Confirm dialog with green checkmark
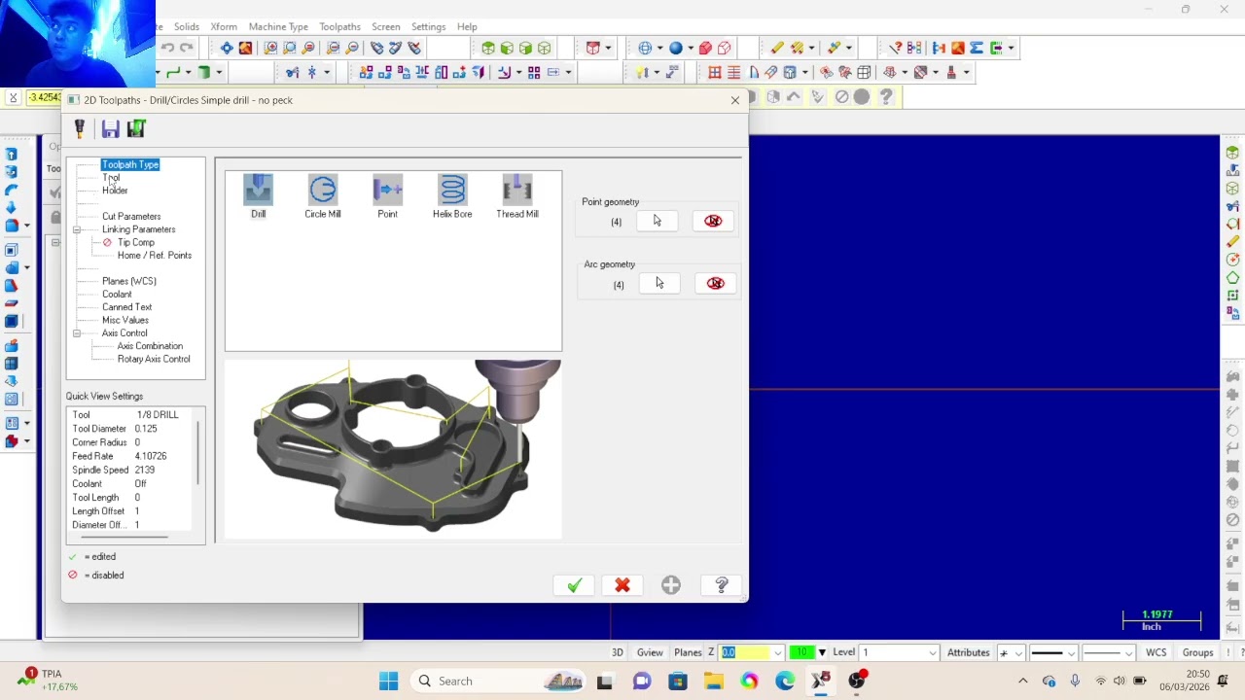1245x700 pixels. 574,585
